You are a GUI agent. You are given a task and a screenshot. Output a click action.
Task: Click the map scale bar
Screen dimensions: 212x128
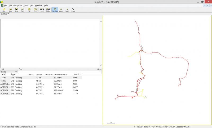(x=111, y=123)
